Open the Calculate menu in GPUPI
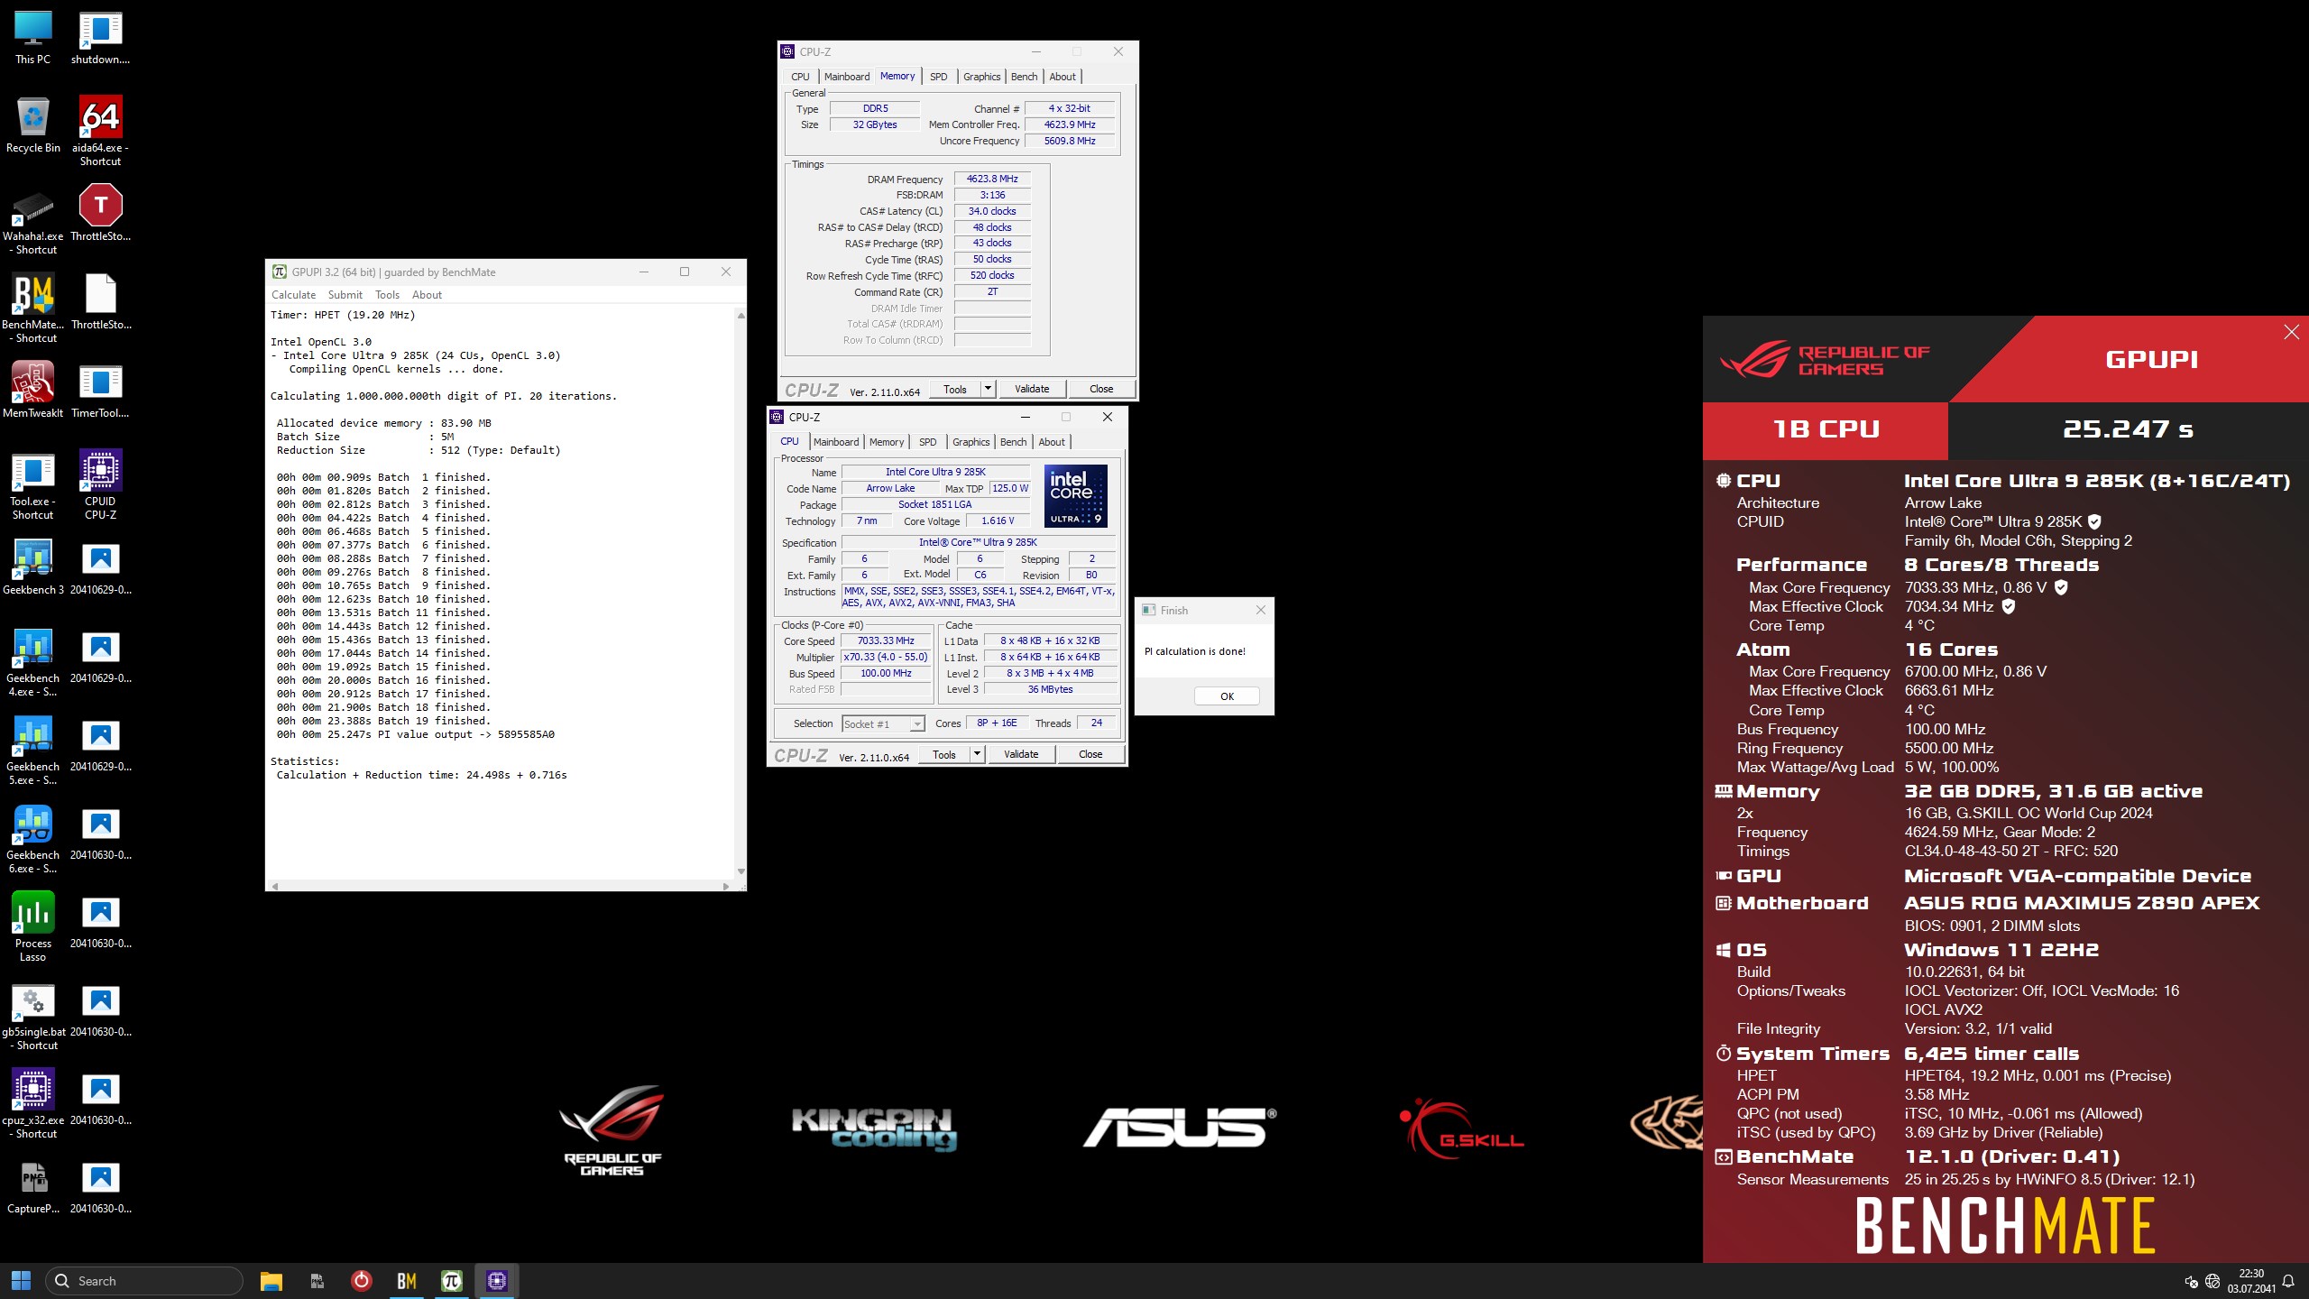Screen dimensions: 2309x1299 [x=294, y=295]
